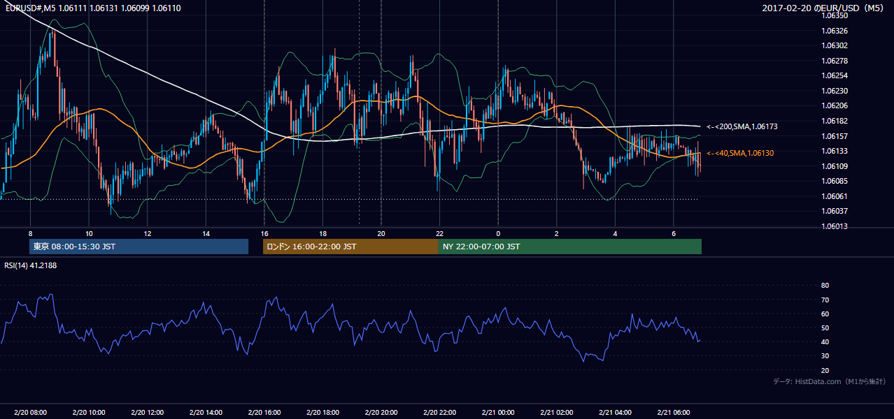The height and width of the screenshot is (419, 894).
Task: Click price level 1.06206 on the axis
Action: coord(835,105)
